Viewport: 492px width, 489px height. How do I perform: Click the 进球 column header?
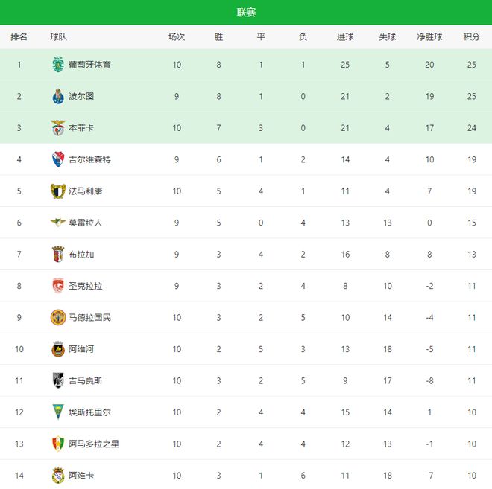tap(345, 37)
